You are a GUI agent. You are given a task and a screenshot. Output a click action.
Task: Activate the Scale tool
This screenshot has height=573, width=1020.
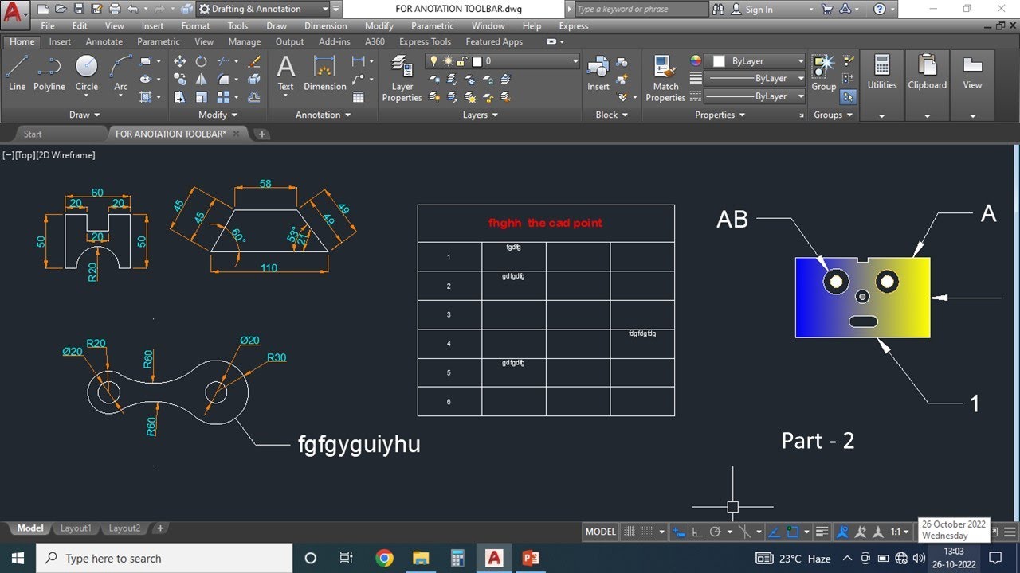(202, 97)
